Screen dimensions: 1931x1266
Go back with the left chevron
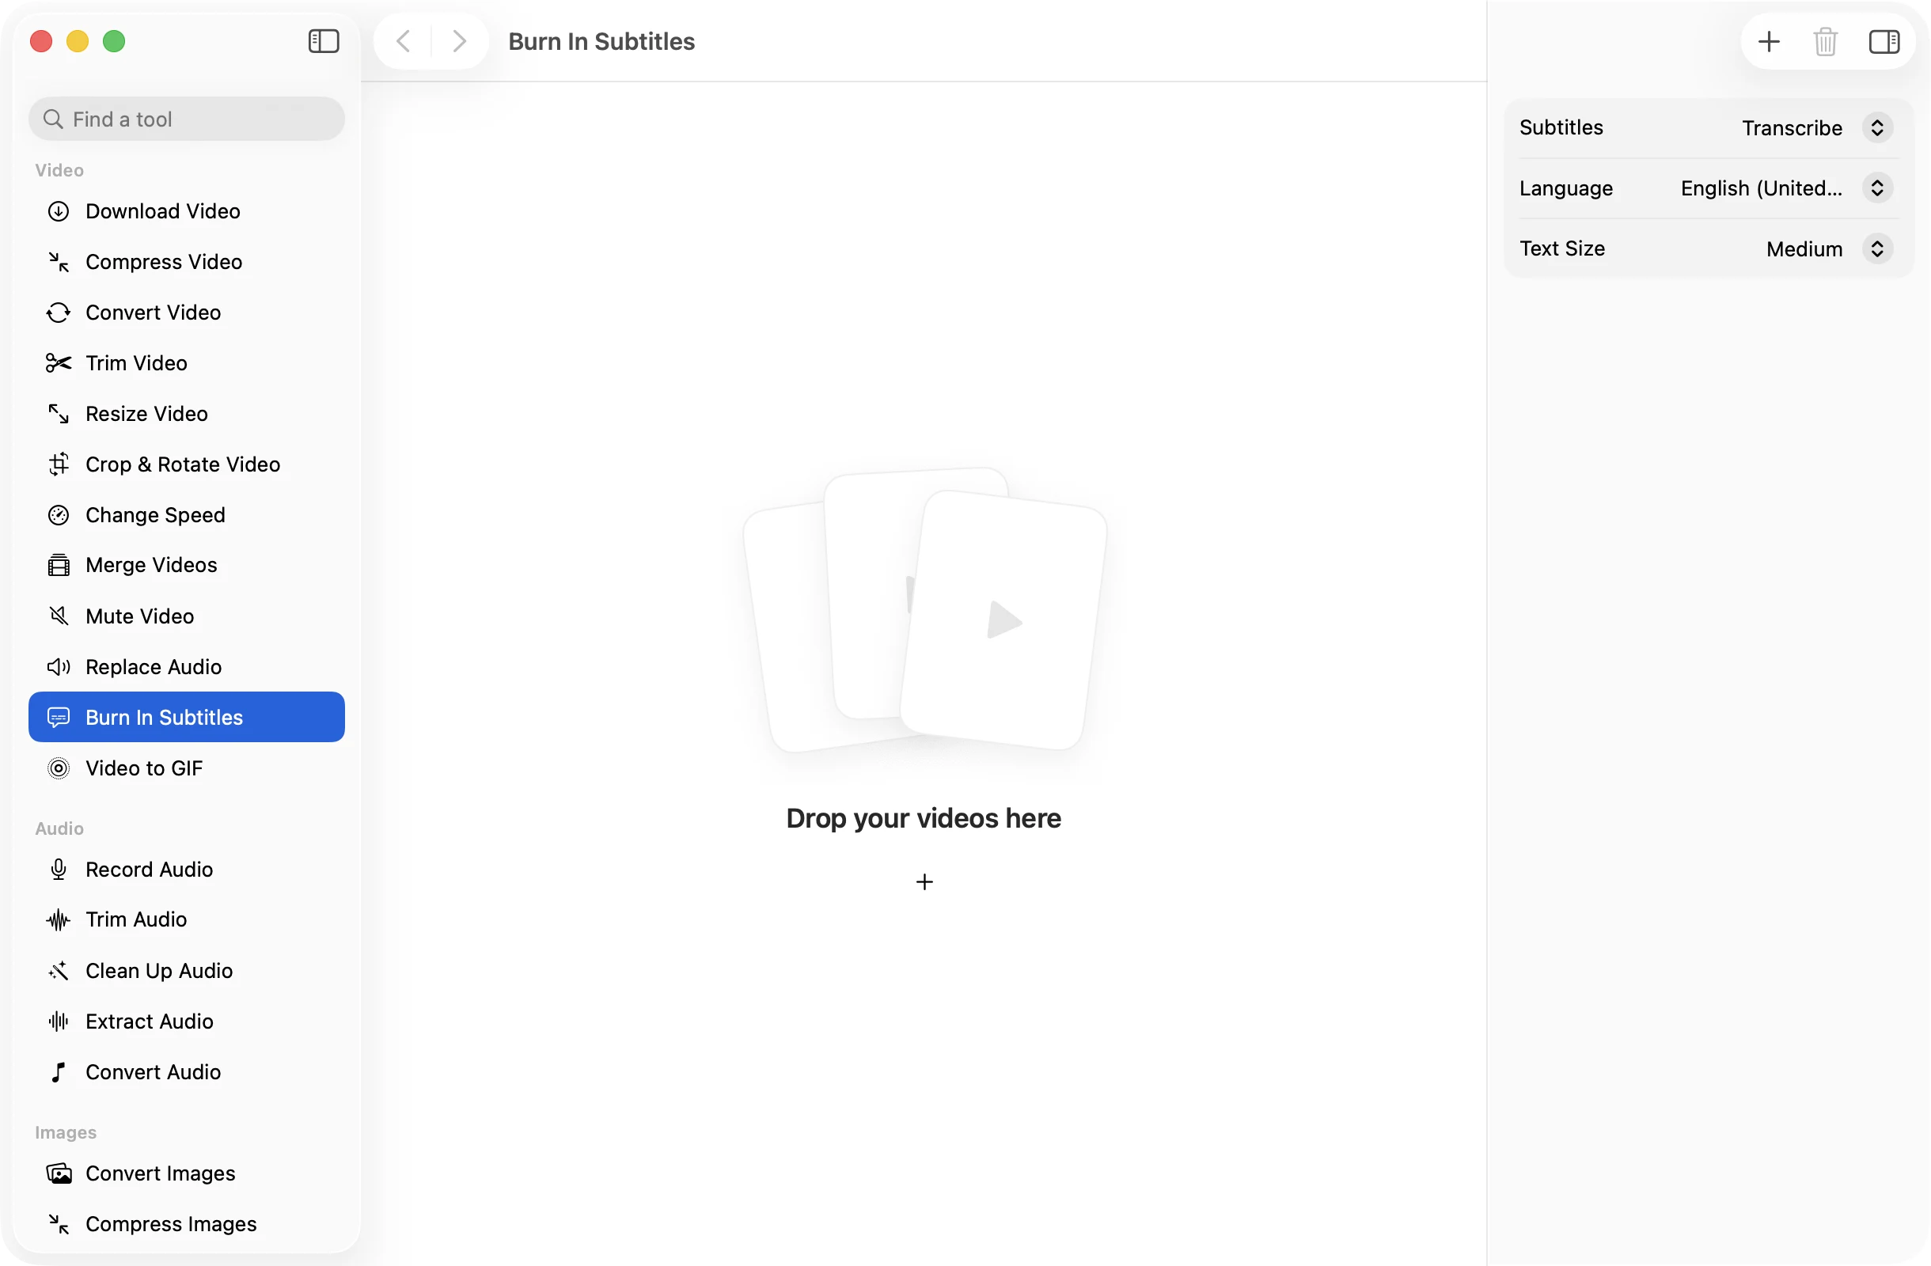[x=403, y=41]
